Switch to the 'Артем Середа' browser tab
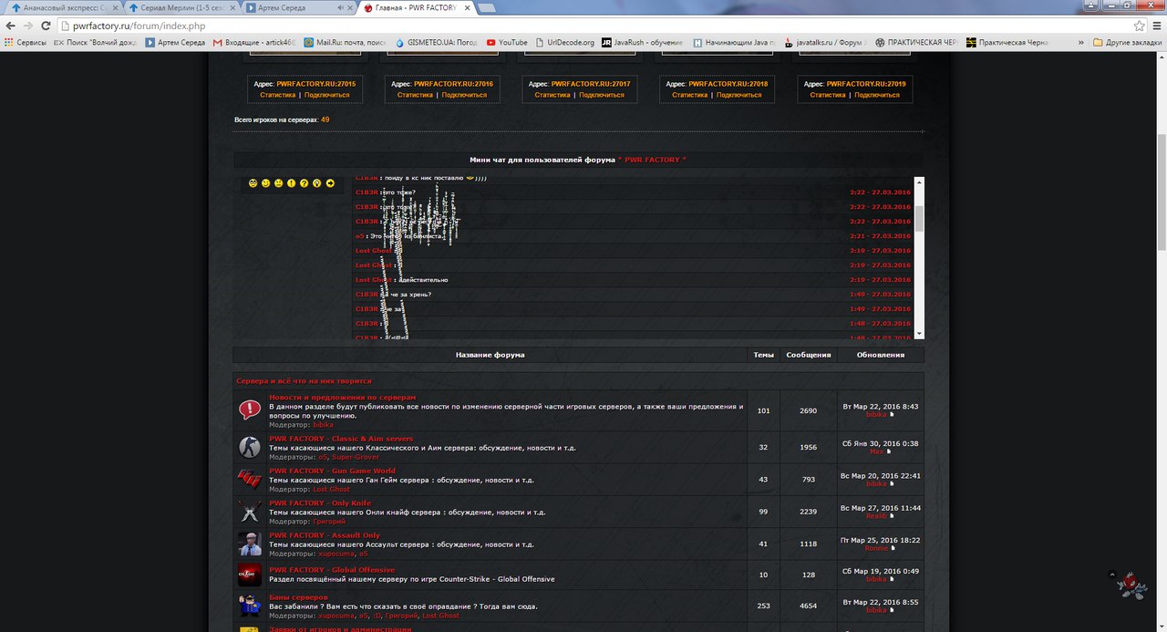 (296, 8)
